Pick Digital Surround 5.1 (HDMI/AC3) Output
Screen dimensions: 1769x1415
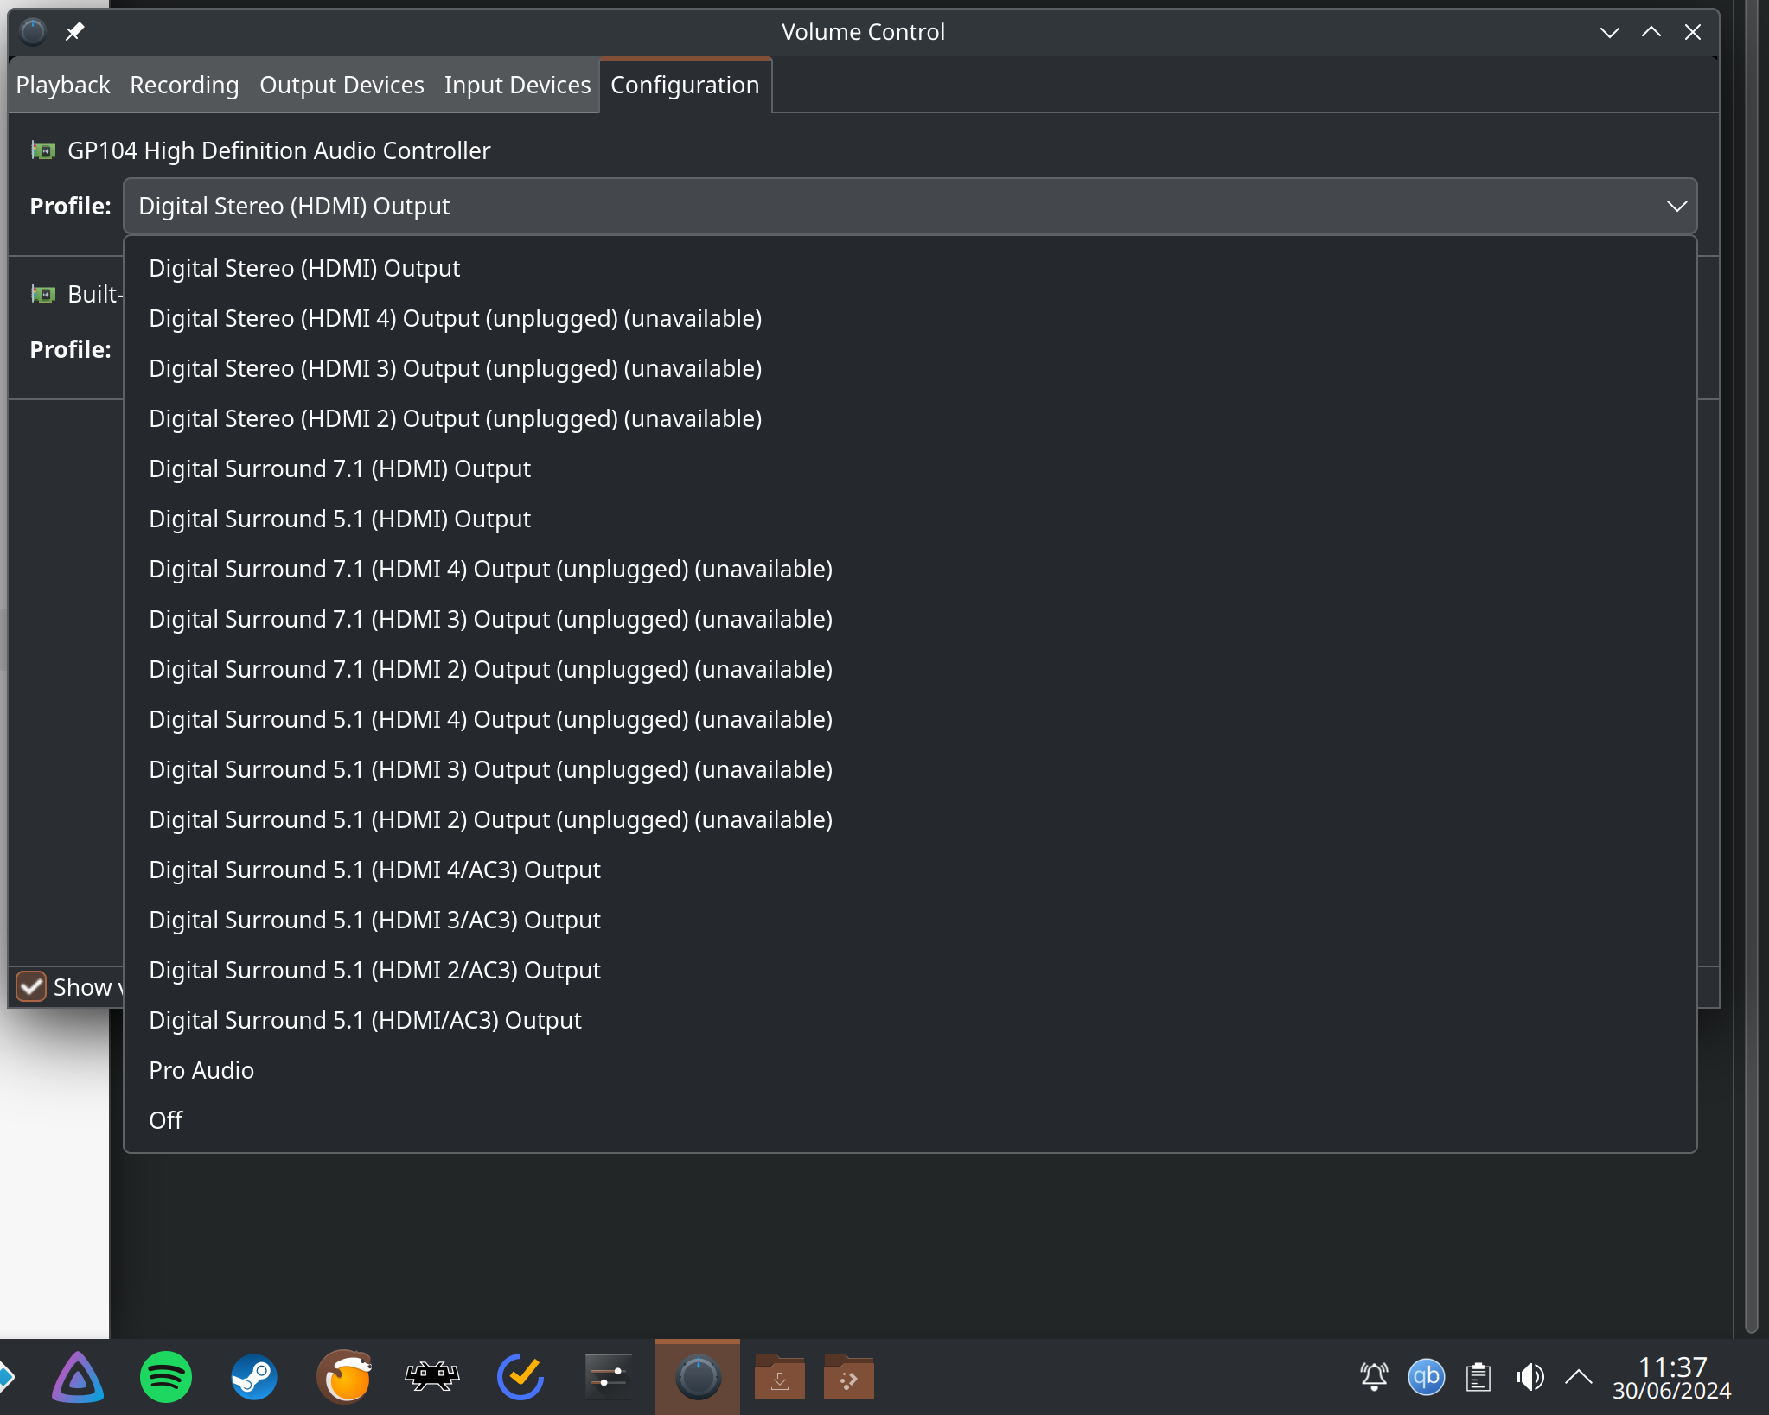(365, 1021)
